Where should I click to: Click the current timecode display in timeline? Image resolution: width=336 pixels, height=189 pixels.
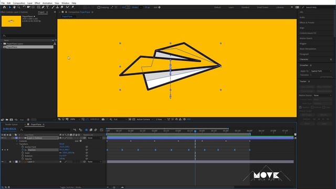pos(9,129)
